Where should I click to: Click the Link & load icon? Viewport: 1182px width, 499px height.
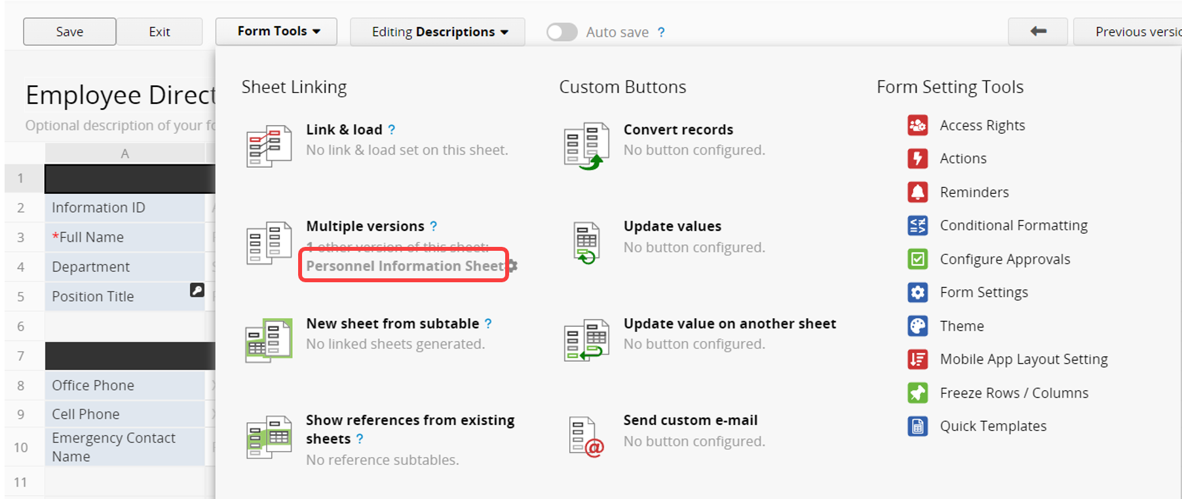click(x=269, y=145)
